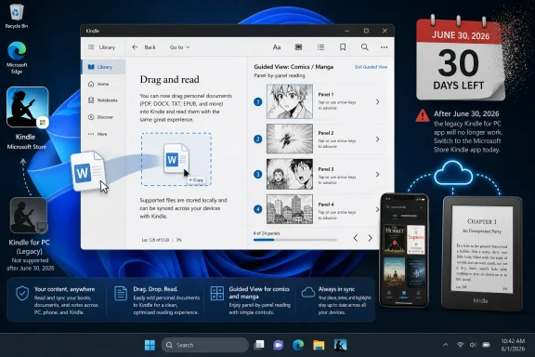Click the number 1 panel badge
Image resolution: width=535 pixels, height=357 pixels.
click(x=258, y=102)
